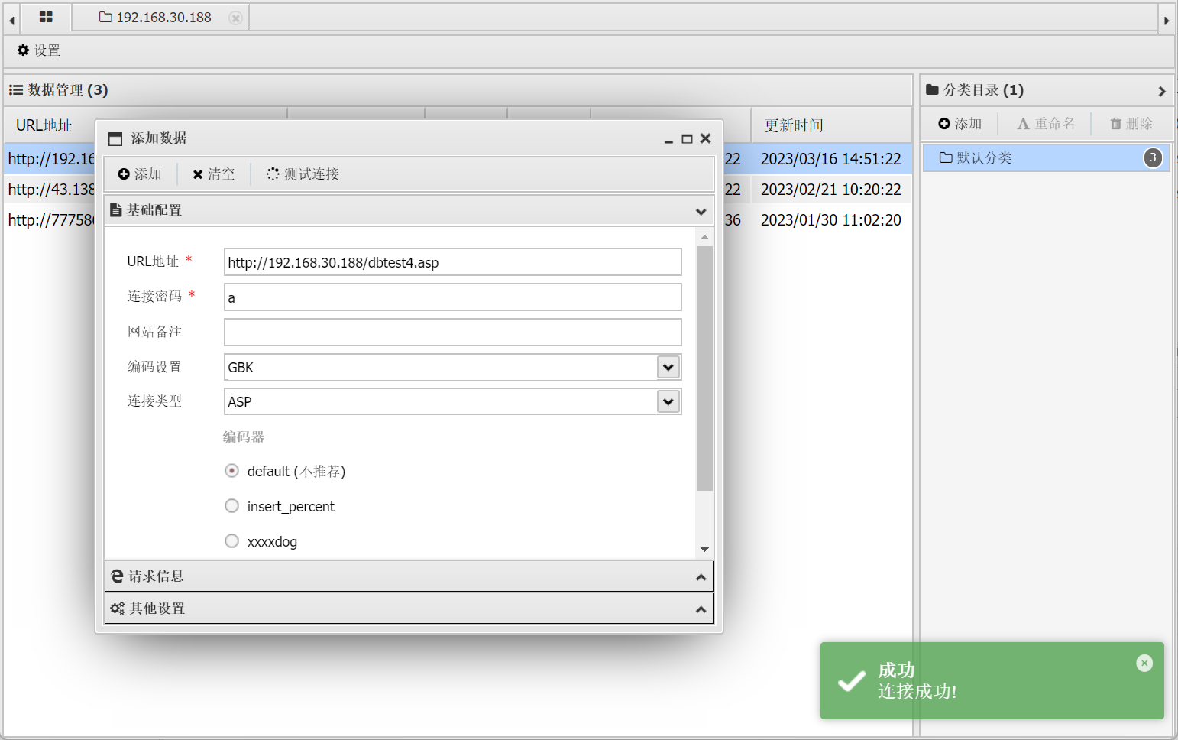Click the 测试连接 test connection button
This screenshot has width=1178, height=740.
(x=303, y=174)
